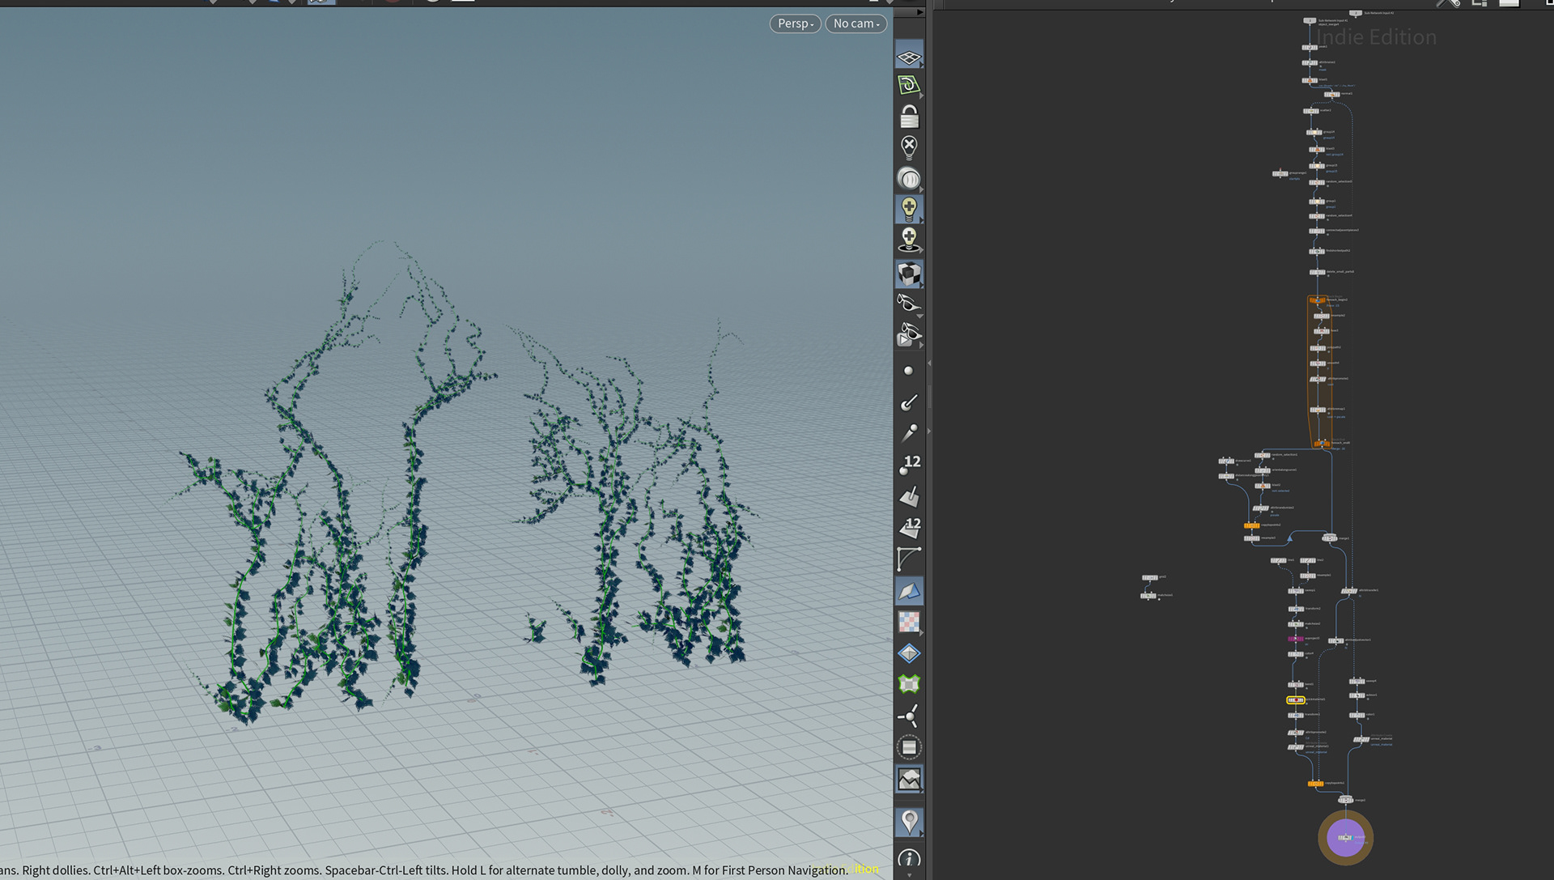Toggle display points dot icon

click(908, 371)
